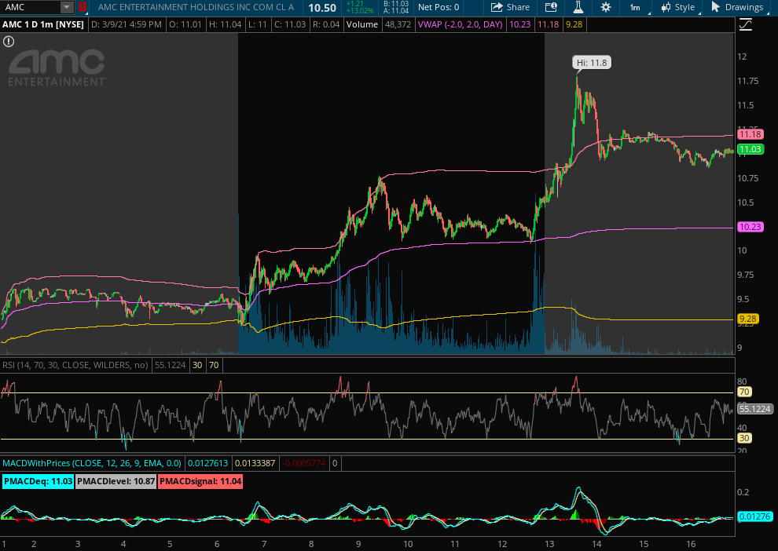
Task: Click the VWAP (-2.0, 2.0, DAY) study label
Action: 460,24
